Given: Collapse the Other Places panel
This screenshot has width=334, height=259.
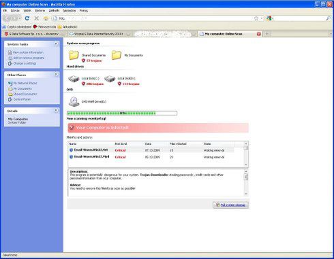Looking at the screenshot, I should [x=56, y=74].
